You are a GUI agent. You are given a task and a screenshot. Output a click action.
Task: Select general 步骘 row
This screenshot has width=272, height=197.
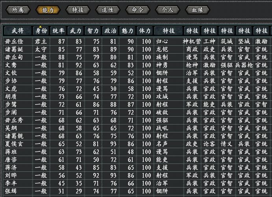pos(137,104)
